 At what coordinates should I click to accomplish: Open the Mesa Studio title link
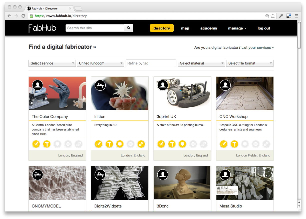coord(231,206)
